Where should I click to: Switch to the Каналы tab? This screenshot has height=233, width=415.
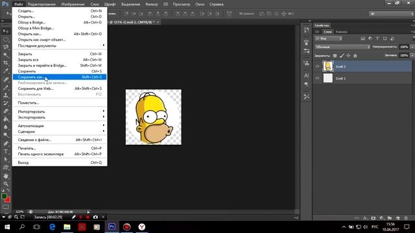[x=342, y=32]
